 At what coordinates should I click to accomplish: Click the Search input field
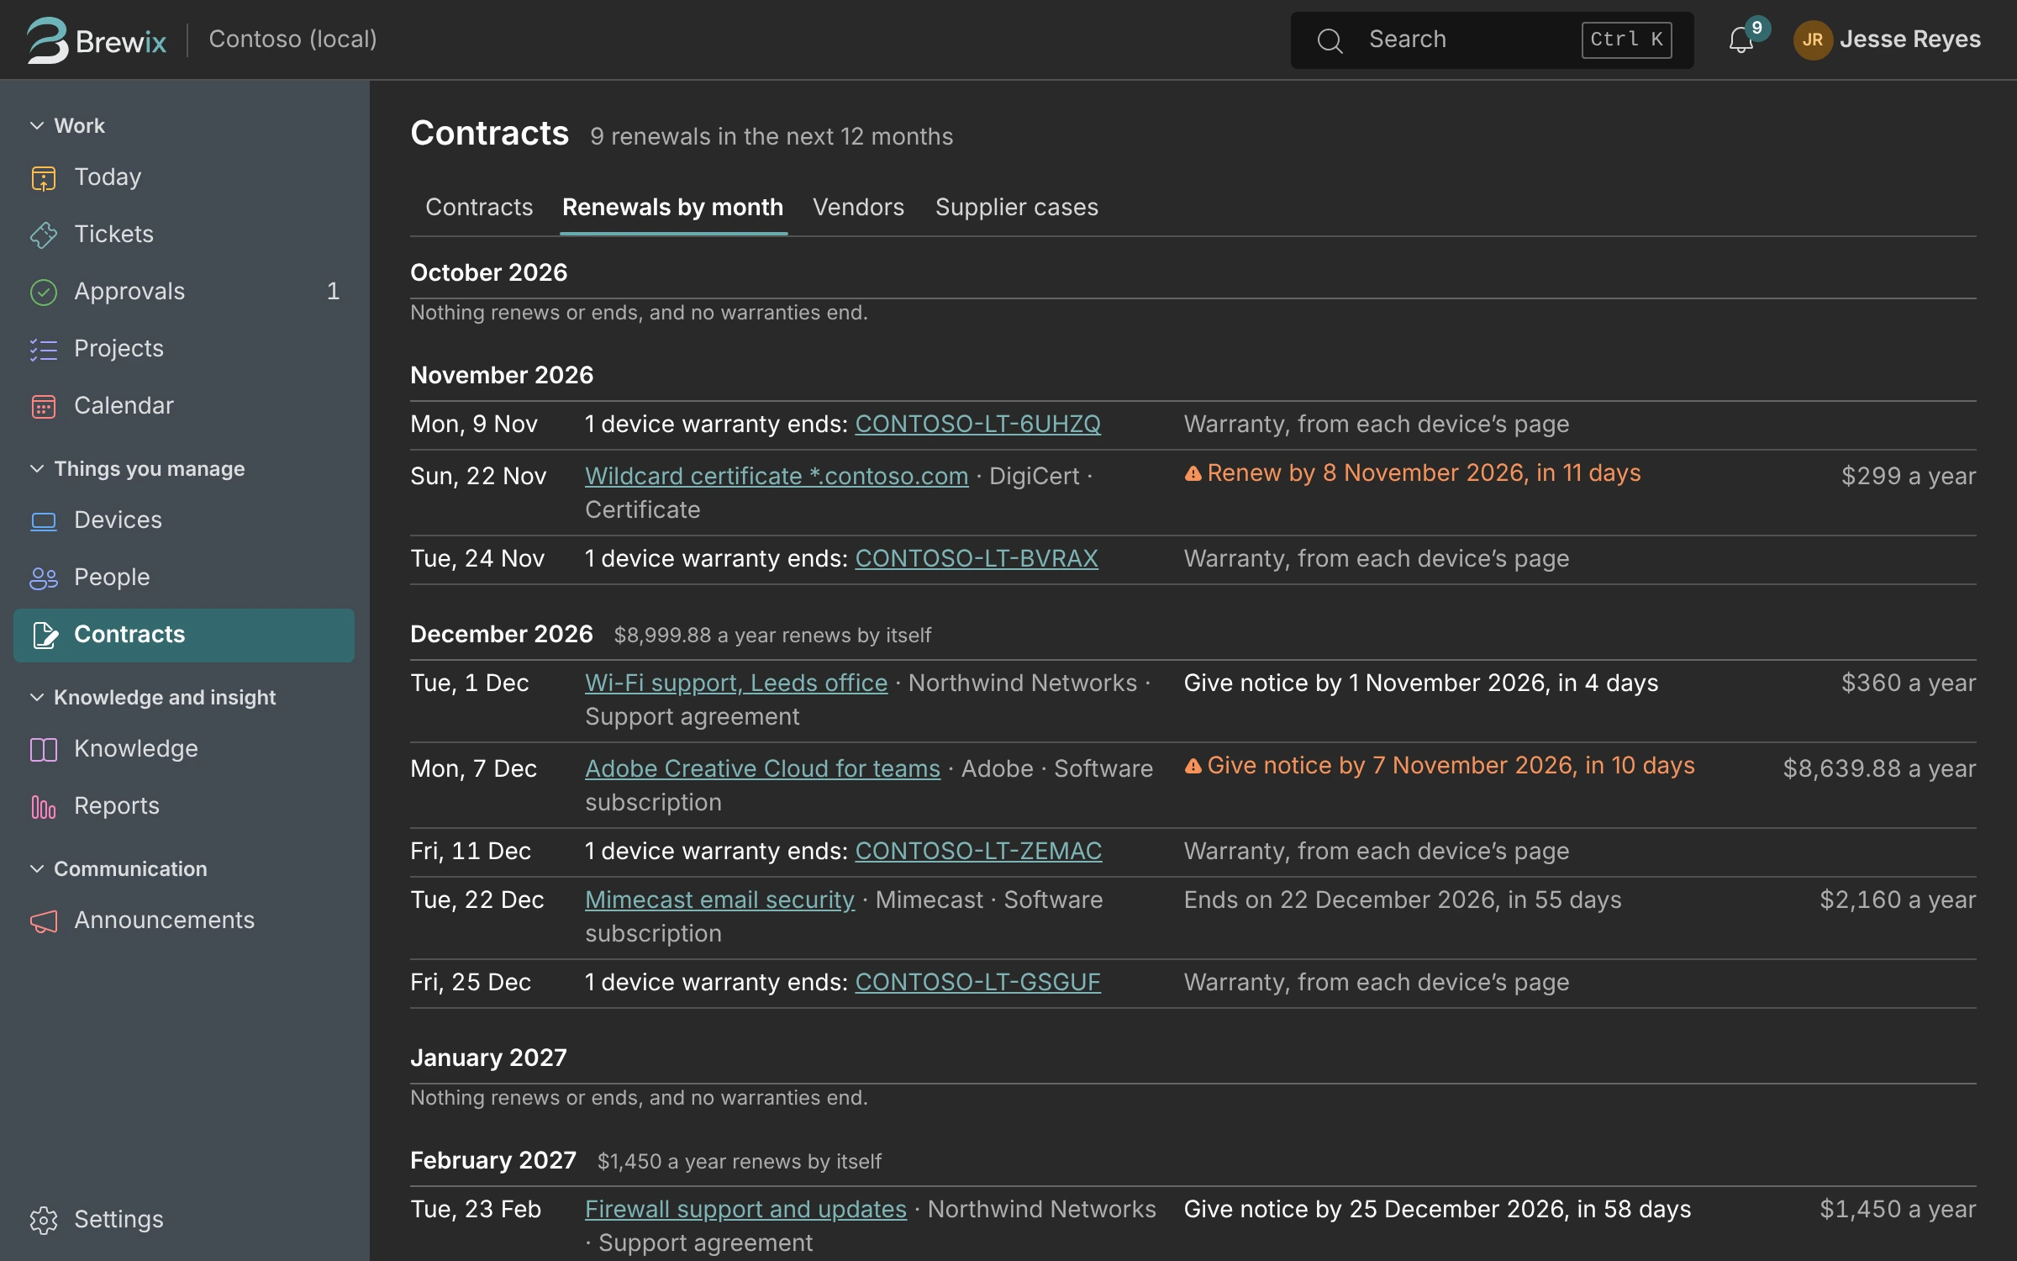coord(1492,40)
